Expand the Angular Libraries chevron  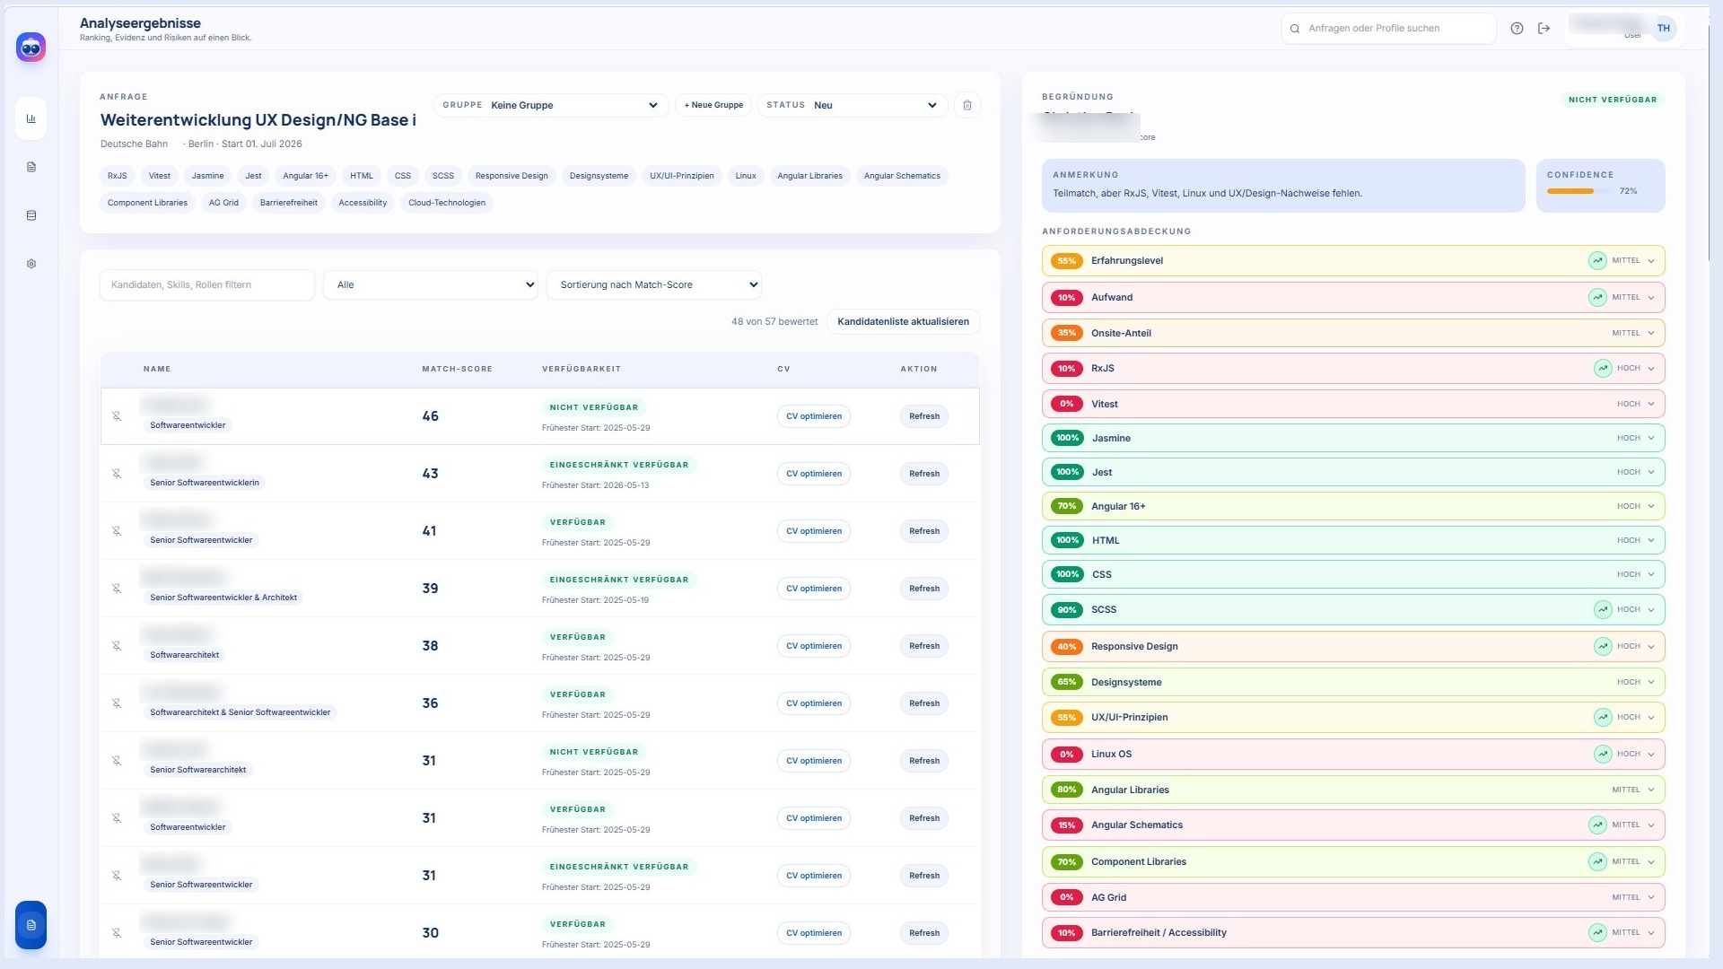(x=1651, y=790)
